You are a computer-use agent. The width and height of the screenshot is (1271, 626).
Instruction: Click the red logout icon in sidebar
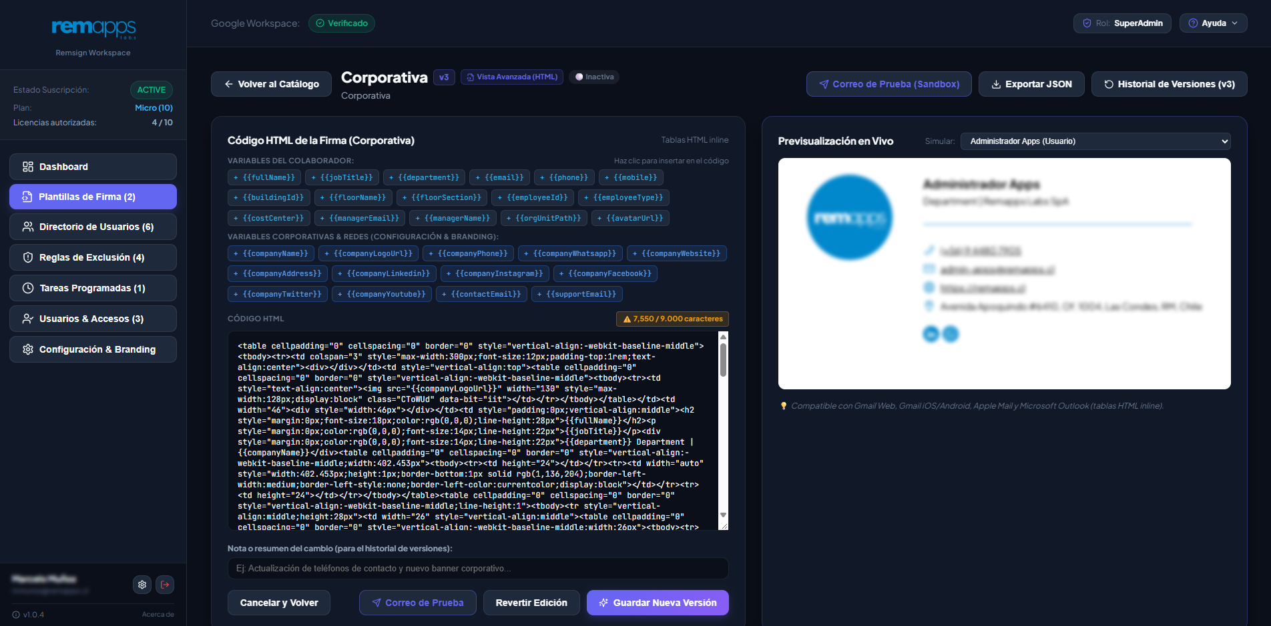(165, 585)
